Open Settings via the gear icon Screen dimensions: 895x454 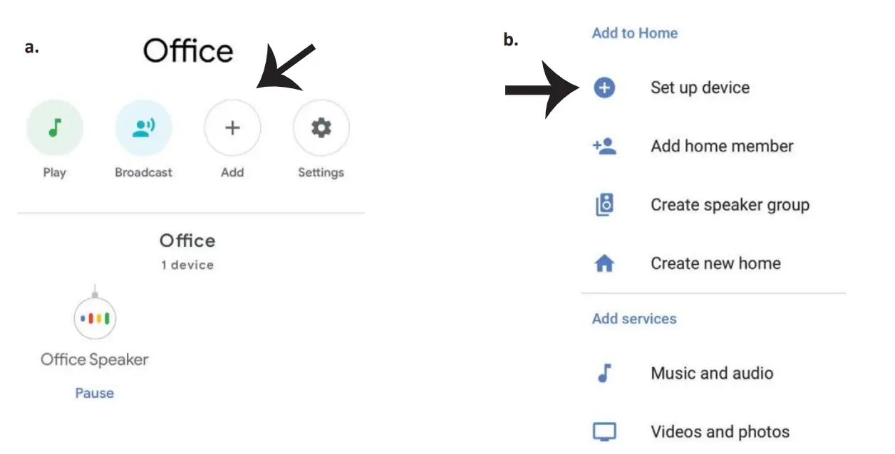point(321,128)
